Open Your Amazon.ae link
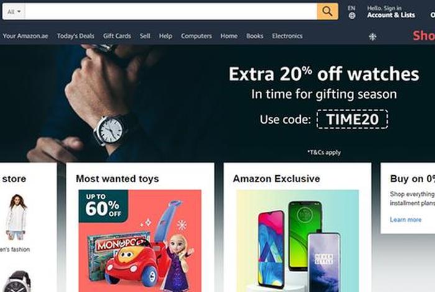 (x=25, y=36)
